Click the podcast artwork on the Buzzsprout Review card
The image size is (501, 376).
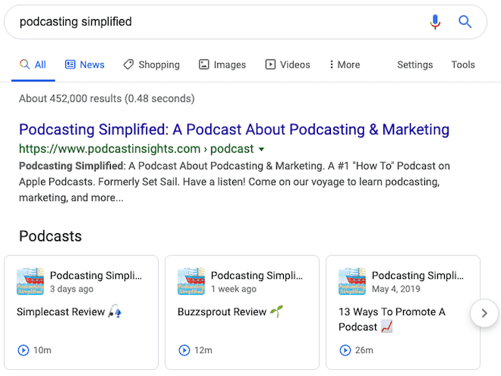coord(191,281)
